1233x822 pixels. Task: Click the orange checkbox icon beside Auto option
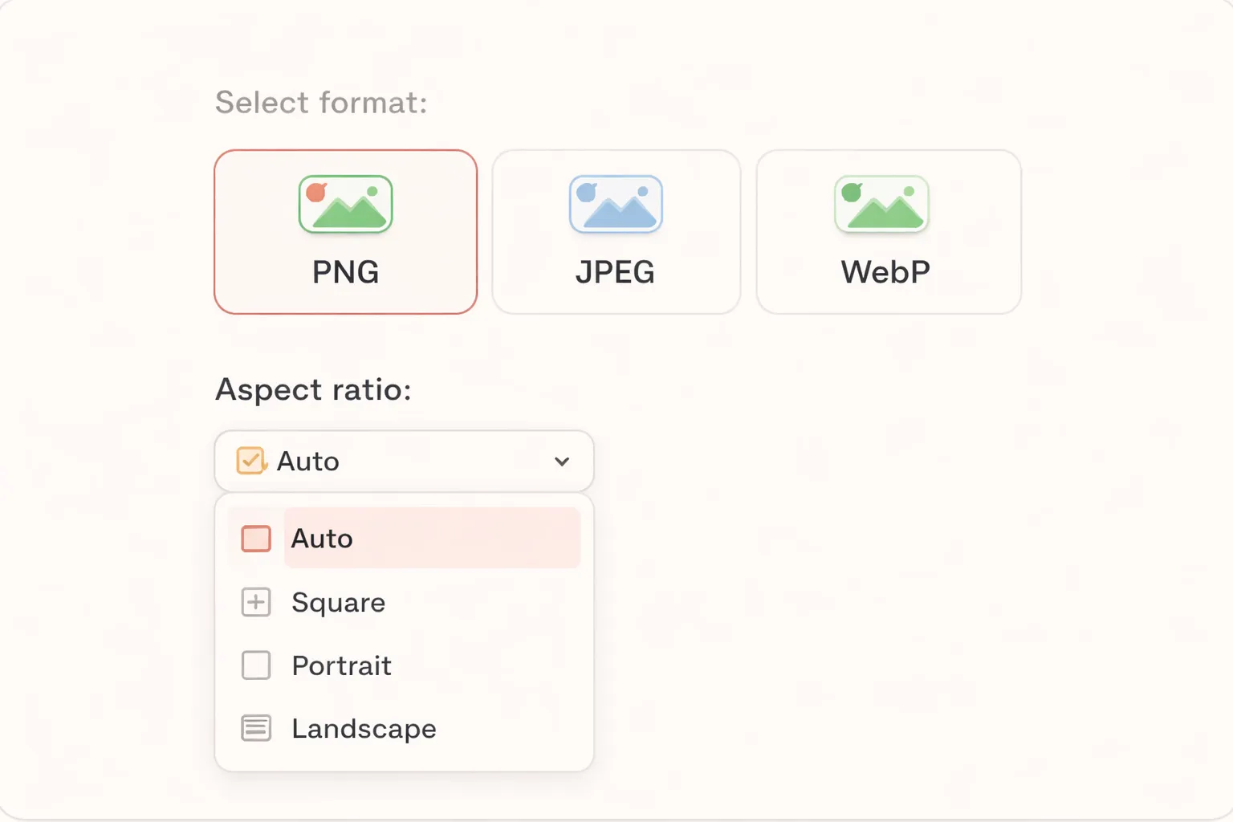pos(255,539)
